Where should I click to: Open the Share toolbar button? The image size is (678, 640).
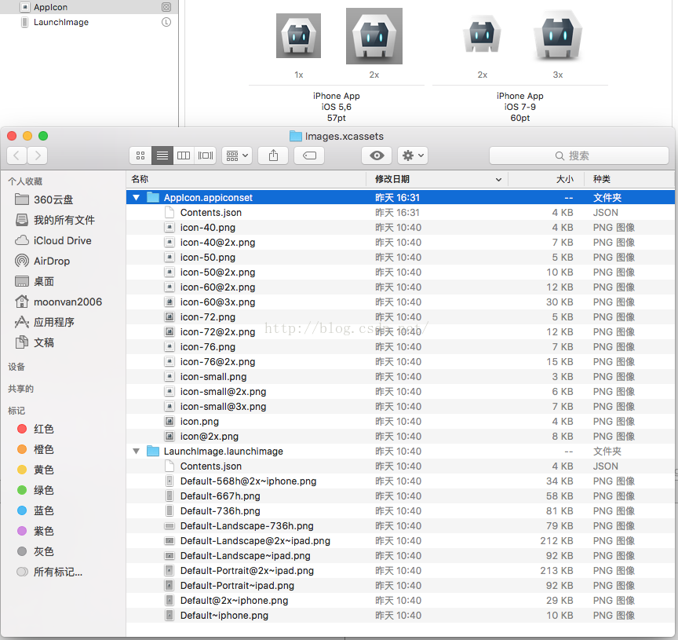coord(273,155)
